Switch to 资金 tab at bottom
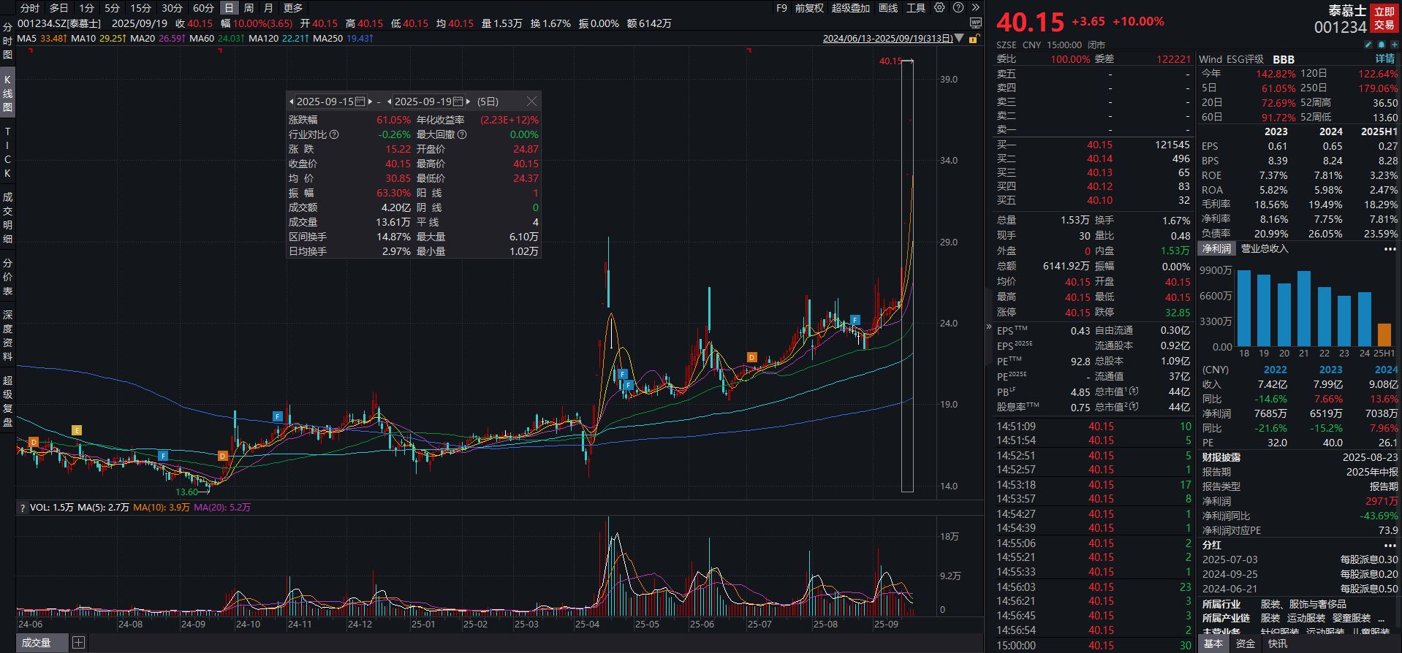Screen dimensions: 1402x653 (x=1245, y=644)
